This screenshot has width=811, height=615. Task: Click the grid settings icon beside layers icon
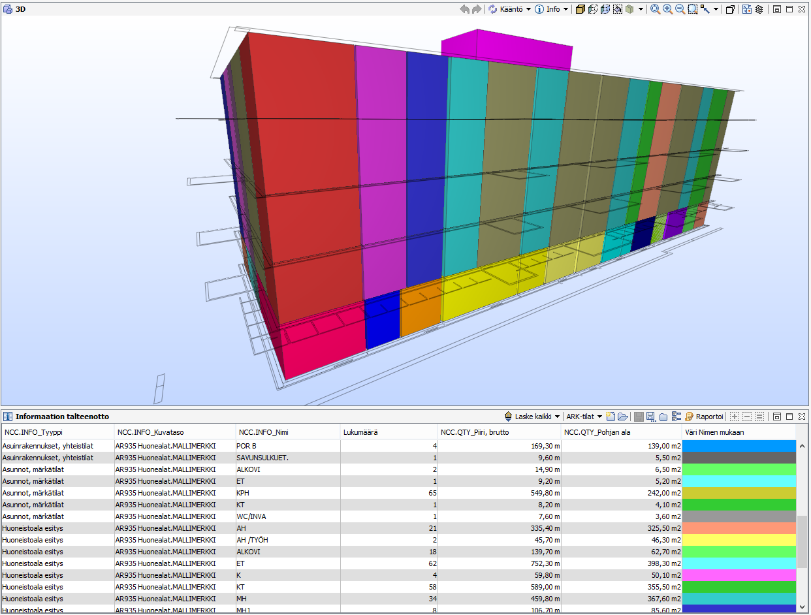pyautogui.click(x=747, y=9)
